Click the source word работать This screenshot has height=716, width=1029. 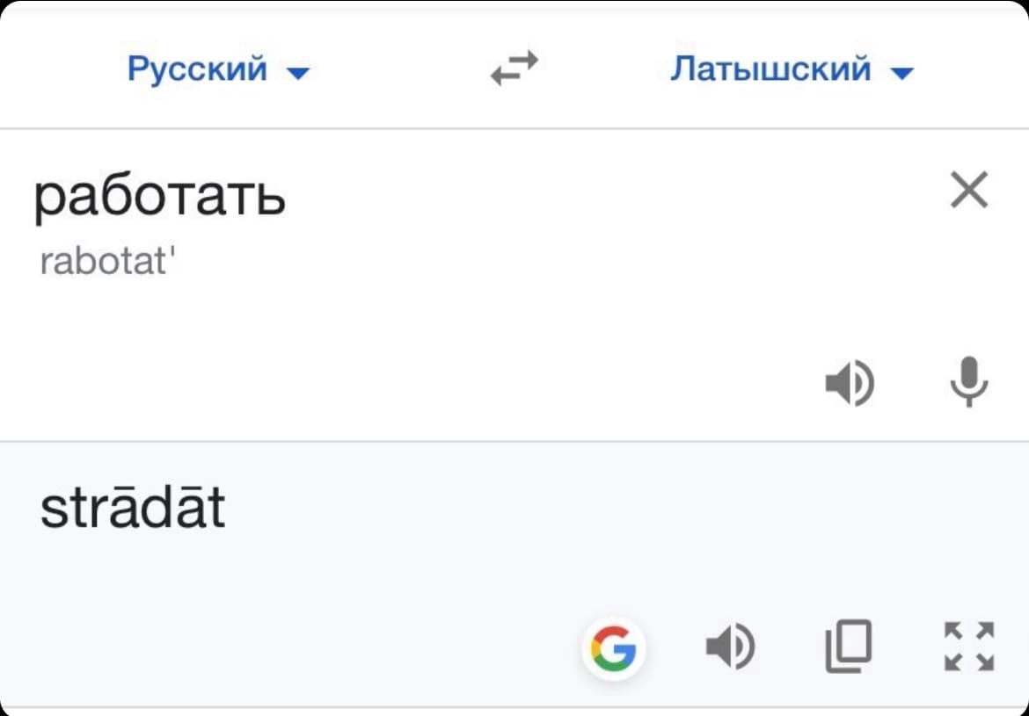point(159,197)
